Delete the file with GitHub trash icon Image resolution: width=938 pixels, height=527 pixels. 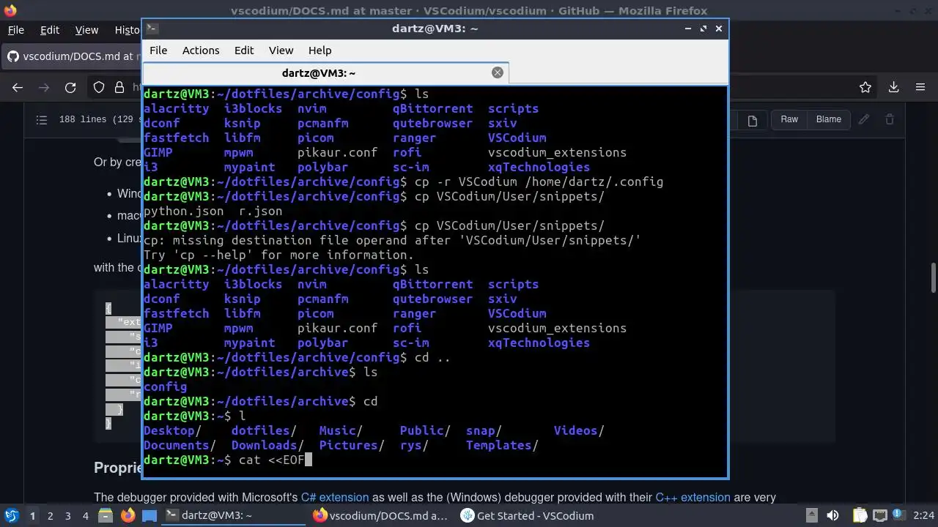pos(890,119)
